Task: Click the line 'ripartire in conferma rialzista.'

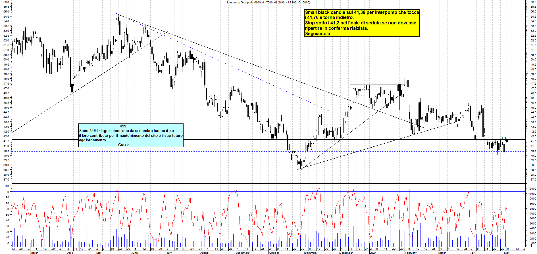Action: tap(336, 28)
